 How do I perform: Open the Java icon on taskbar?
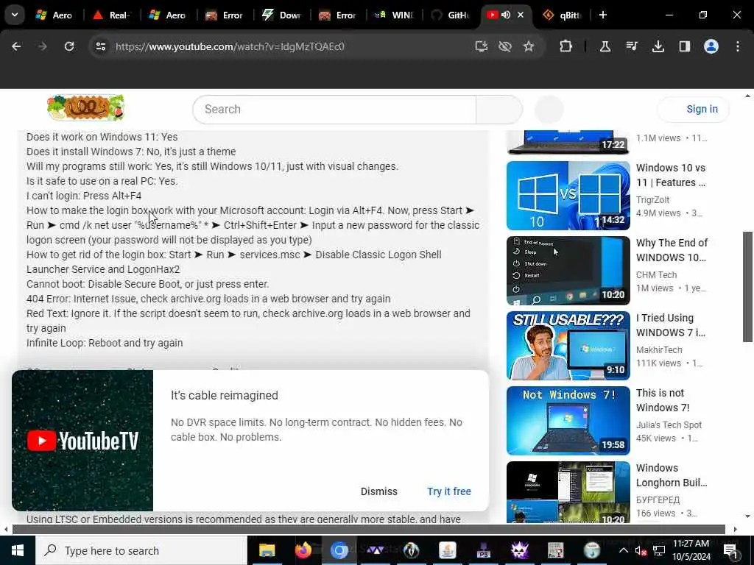(447, 550)
